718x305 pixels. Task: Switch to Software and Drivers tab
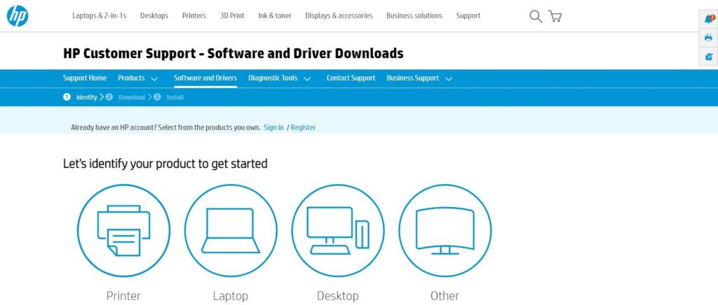pyautogui.click(x=205, y=78)
